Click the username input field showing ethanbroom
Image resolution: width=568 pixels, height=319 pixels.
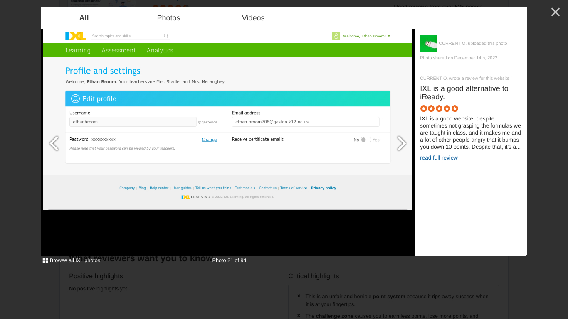[133, 122]
